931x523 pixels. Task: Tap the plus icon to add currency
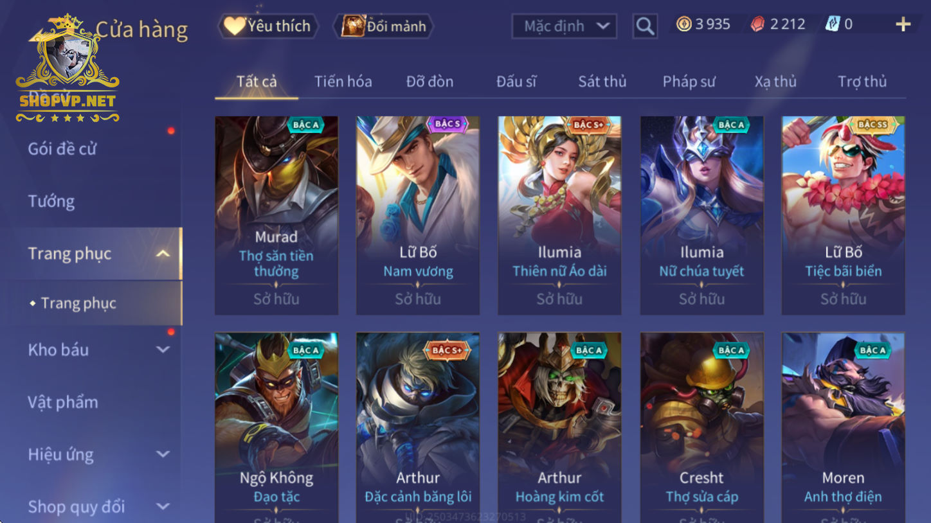tap(903, 24)
